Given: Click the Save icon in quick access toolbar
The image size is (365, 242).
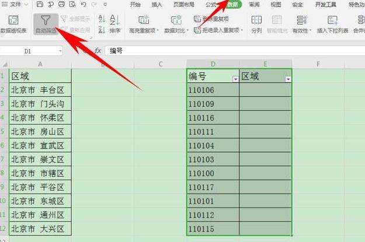Looking at the screenshot, I should (40, 4).
